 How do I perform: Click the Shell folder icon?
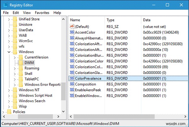pos(21,74)
